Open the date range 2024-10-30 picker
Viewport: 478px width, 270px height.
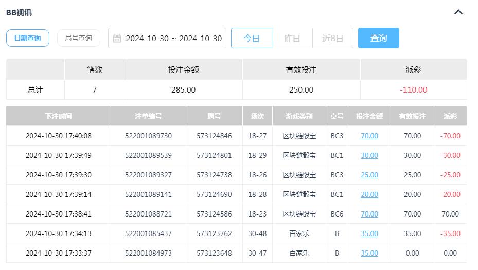click(x=173, y=39)
